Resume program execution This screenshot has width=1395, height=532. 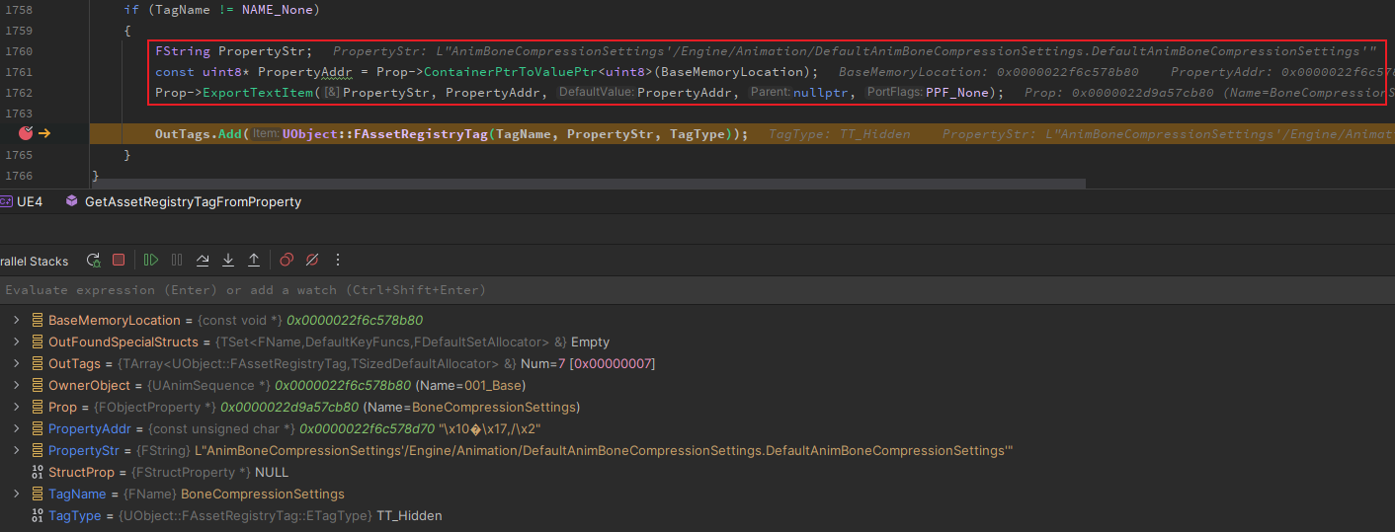(151, 261)
